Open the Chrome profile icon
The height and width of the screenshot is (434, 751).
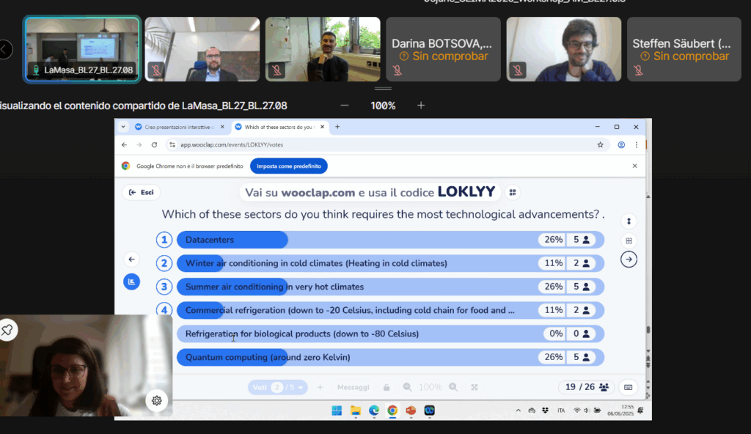[621, 144]
